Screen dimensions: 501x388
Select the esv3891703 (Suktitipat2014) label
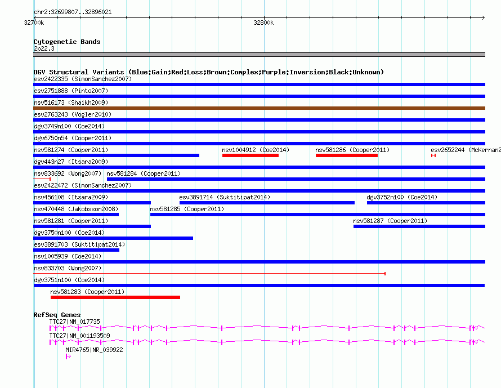point(79,244)
